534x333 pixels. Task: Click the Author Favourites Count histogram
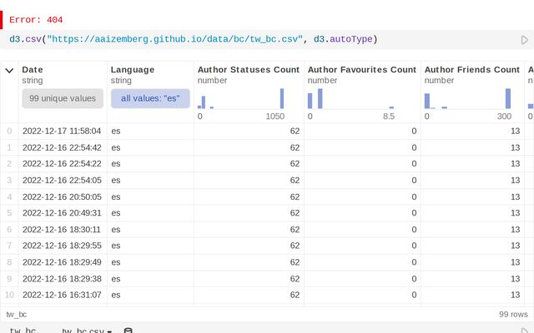tap(351, 98)
